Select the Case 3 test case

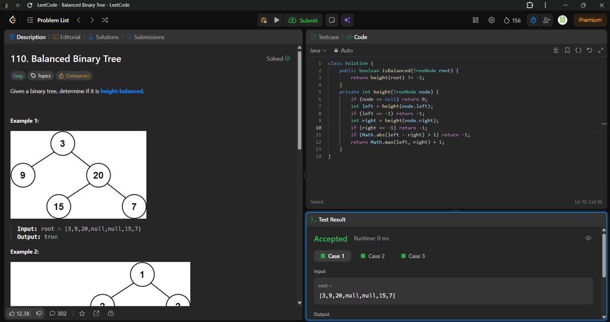413,256
